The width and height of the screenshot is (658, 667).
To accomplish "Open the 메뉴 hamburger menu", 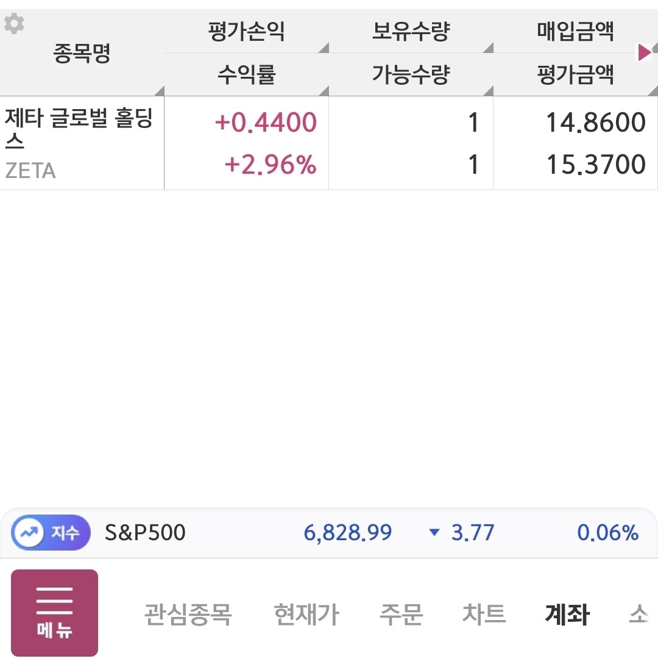I will pyautogui.click(x=54, y=613).
